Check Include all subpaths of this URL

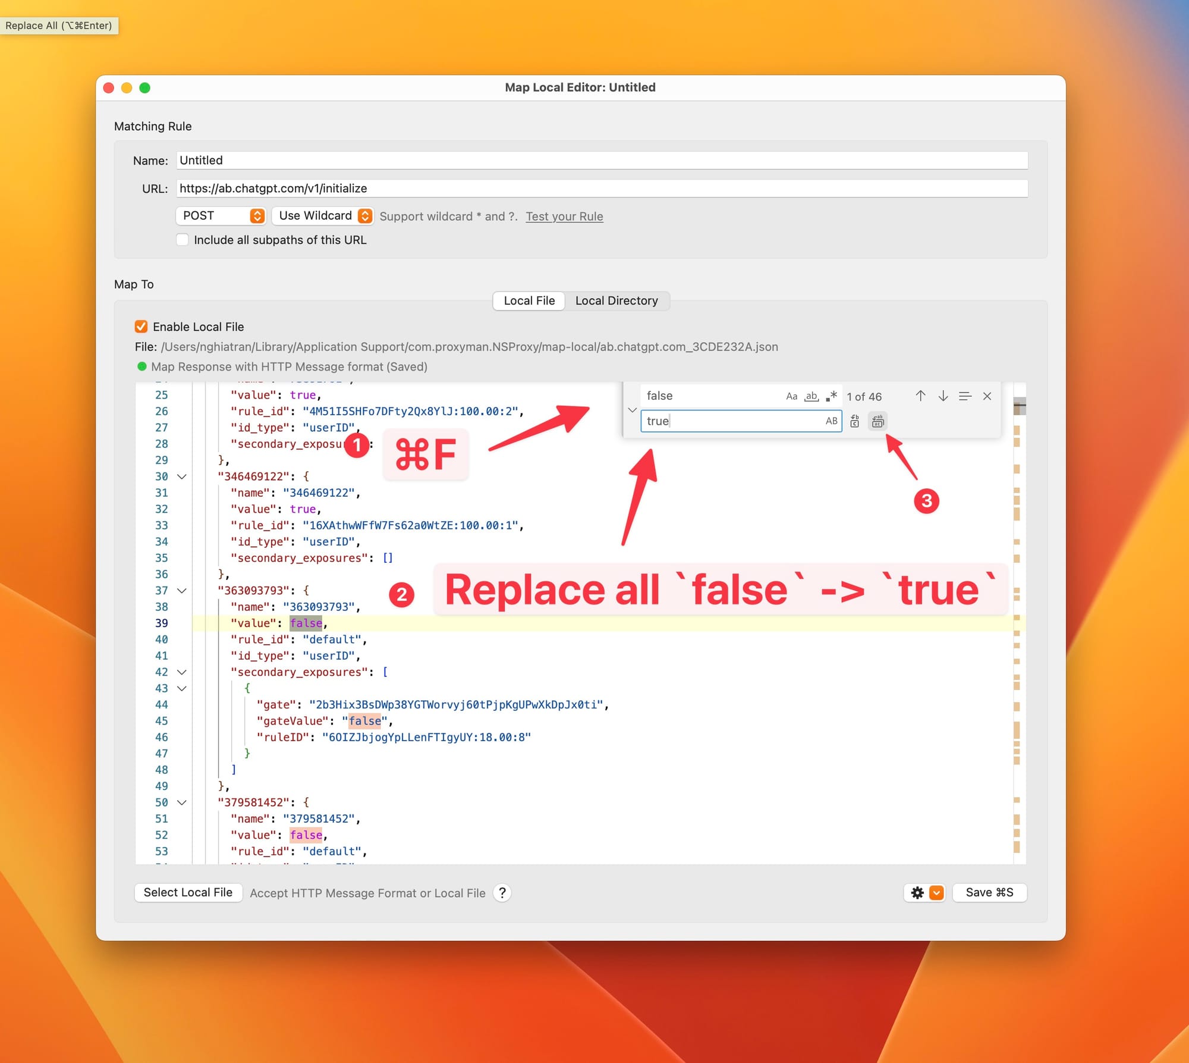click(x=183, y=240)
